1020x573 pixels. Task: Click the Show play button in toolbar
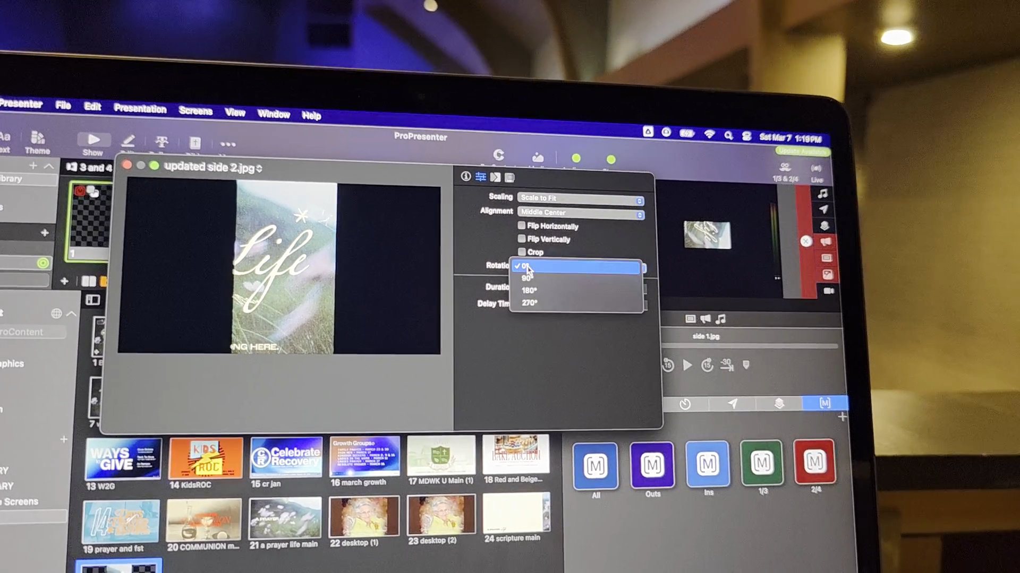click(93, 140)
